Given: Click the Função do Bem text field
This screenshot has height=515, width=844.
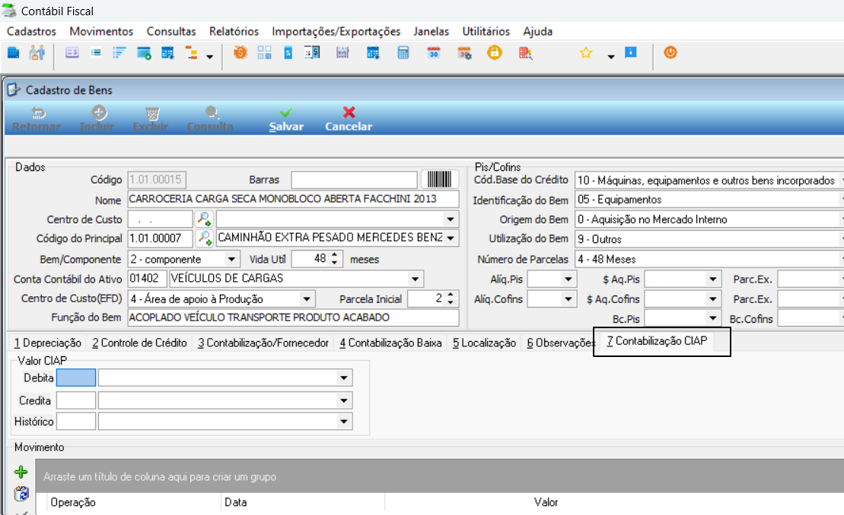Looking at the screenshot, I should tap(293, 318).
